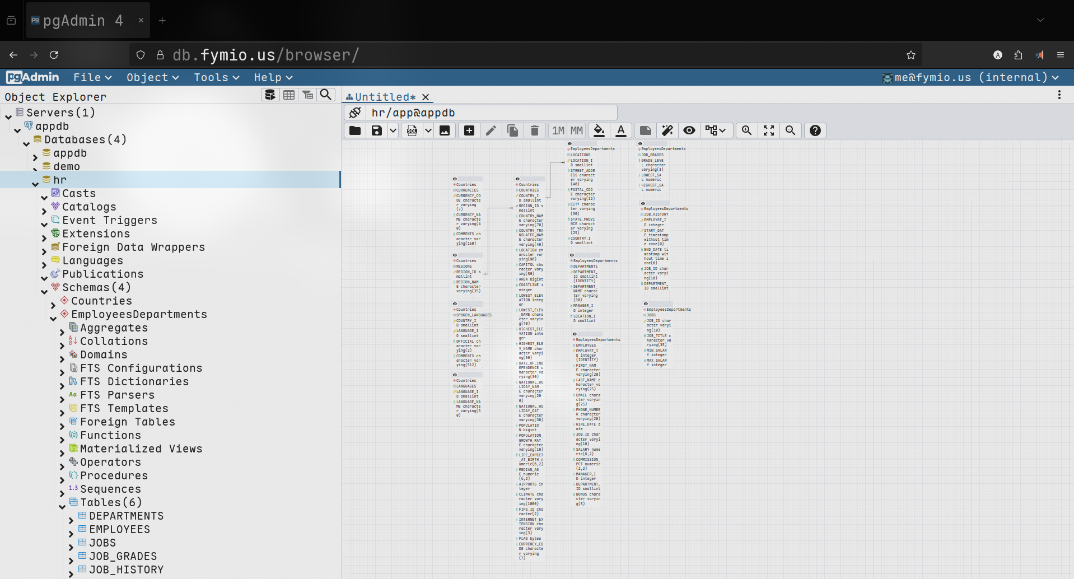Click the Zoom to fit icon
This screenshot has width=1074, height=579.
coord(769,130)
